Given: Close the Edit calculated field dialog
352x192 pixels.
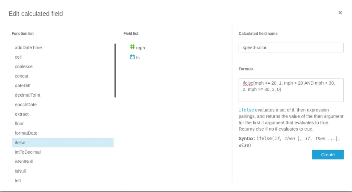Looking at the screenshot, I should (340, 13).
